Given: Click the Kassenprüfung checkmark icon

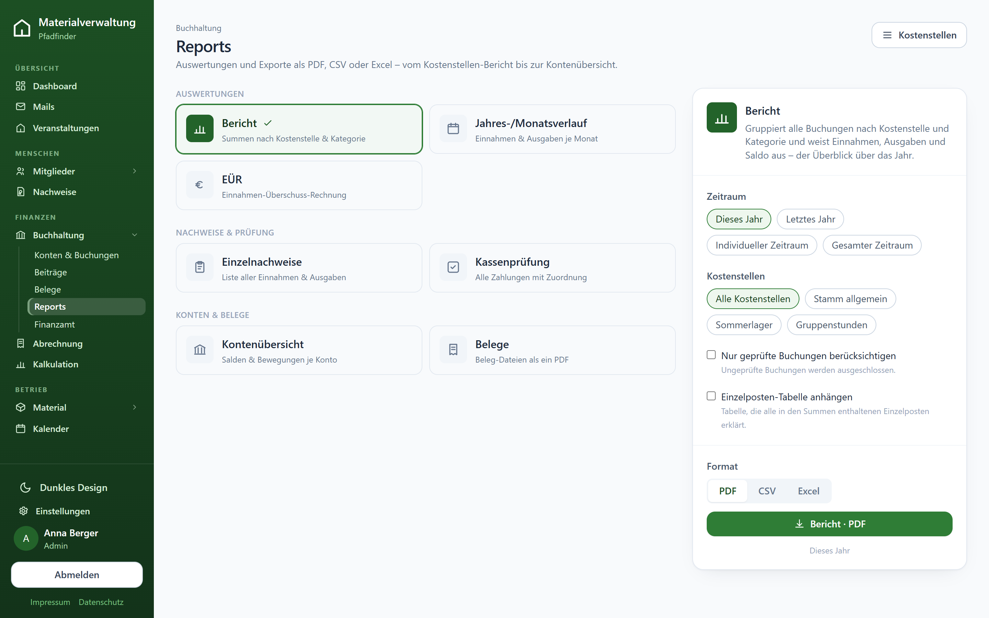Looking at the screenshot, I should (x=453, y=267).
